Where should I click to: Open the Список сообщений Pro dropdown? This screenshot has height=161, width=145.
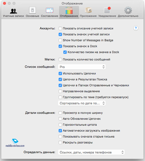[x=82, y=67]
